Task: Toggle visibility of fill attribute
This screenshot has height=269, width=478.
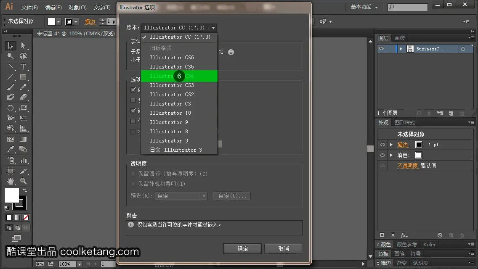Action: [x=382, y=155]
